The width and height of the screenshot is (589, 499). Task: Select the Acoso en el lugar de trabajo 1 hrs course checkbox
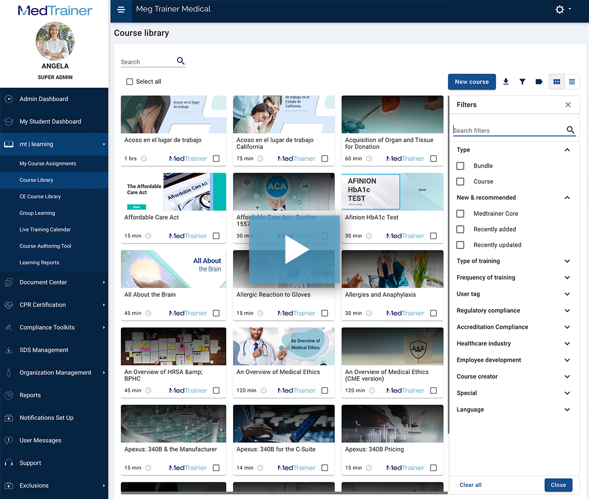pos(216,158)
